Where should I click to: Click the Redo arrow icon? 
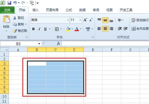tap(23, 3)
